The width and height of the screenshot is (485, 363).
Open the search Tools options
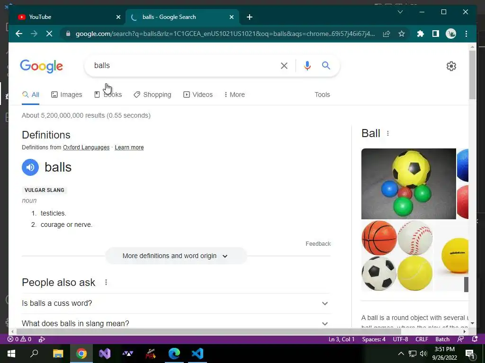coord(322,95)
